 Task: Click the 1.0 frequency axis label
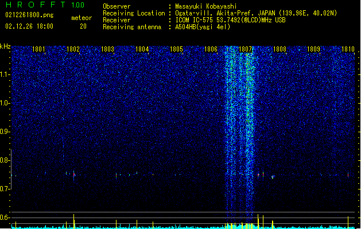[5, 103]
